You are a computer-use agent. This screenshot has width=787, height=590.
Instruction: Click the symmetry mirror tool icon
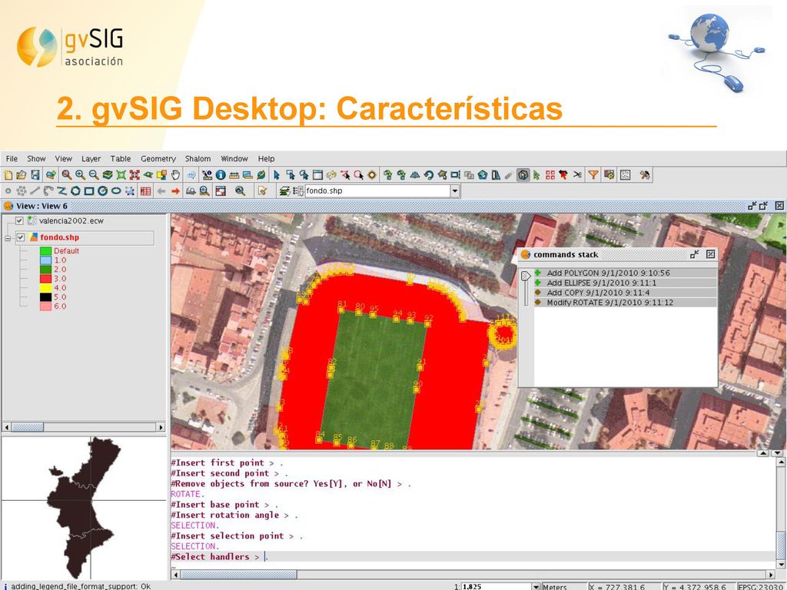click(414, 175)
